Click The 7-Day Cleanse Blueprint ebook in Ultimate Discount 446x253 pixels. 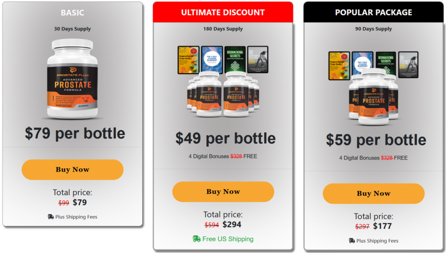[x=211, y=59]
